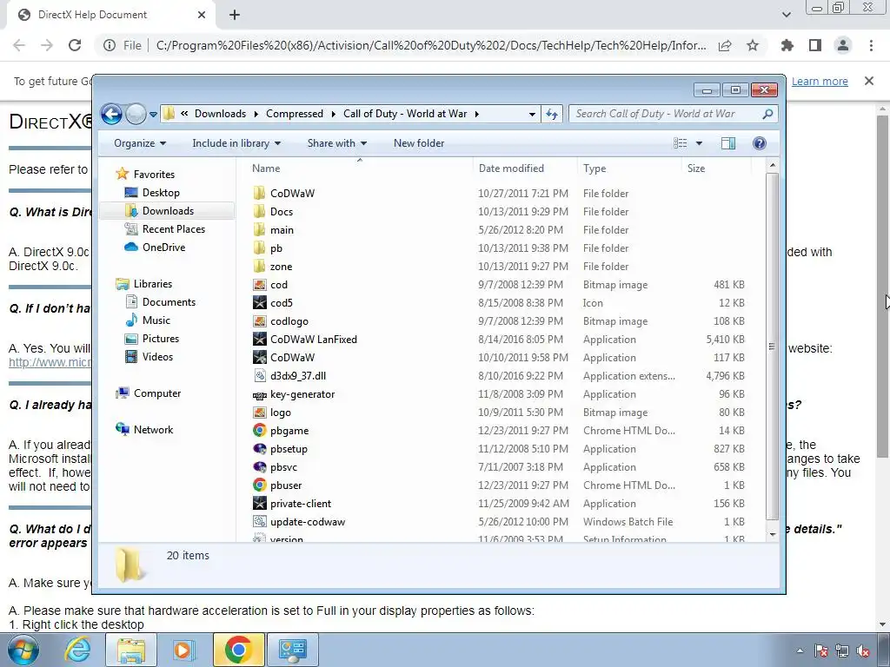
Task: Select private-client application icon
Action: (259, 503)
